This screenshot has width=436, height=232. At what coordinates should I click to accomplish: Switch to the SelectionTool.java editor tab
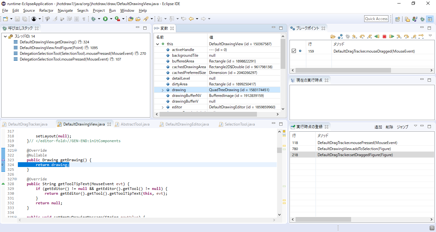pos(237,124)
